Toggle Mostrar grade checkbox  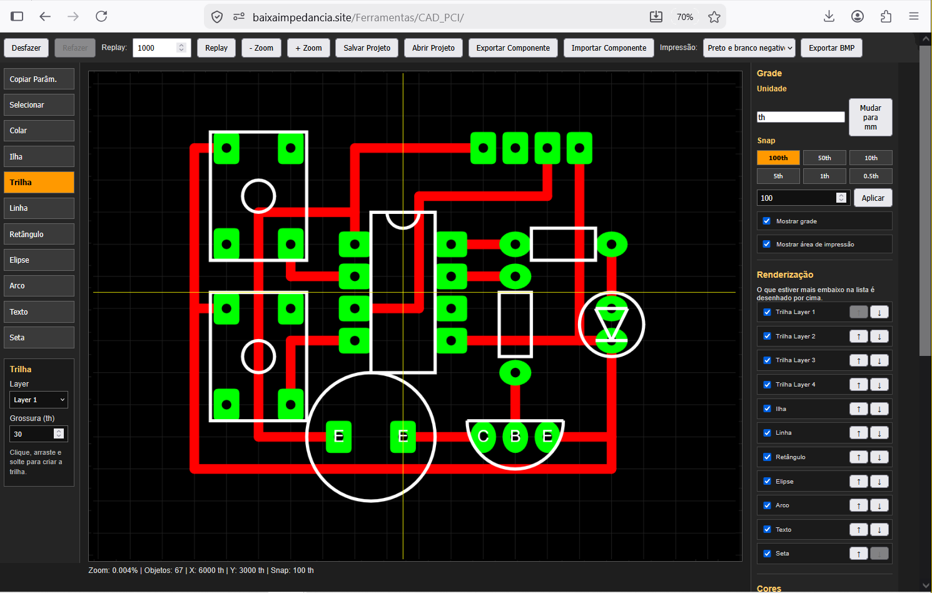point(767,221)
